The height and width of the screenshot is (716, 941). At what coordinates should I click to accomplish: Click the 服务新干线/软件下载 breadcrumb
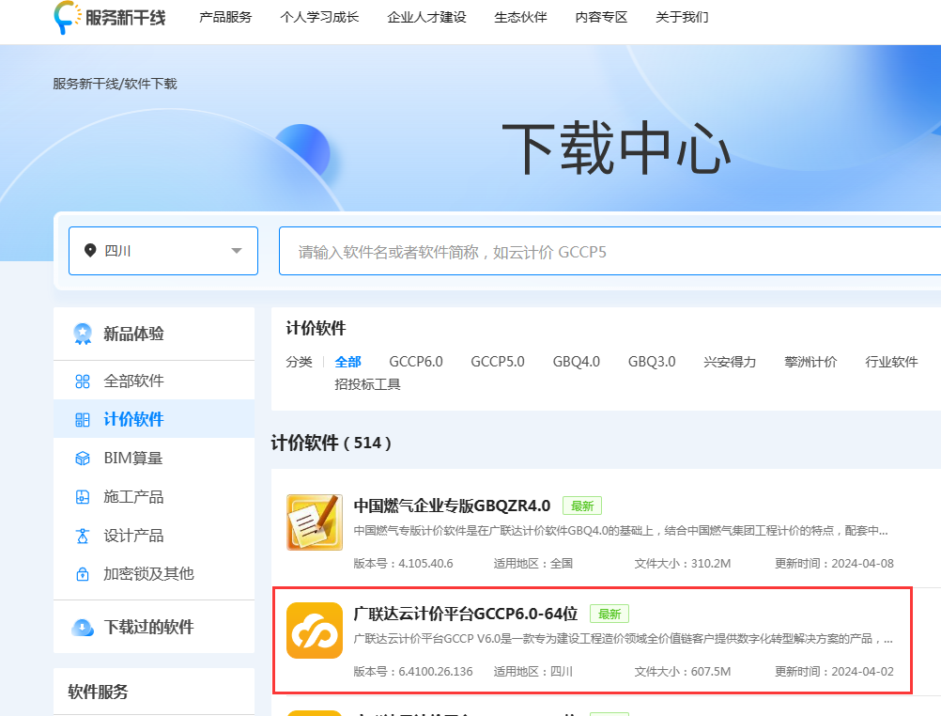(x=115, y=84)
